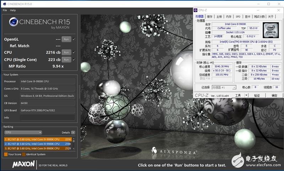Switch to the 主板 tab in CPU-Z
The image size is (284, 171).
tap(219, 16)
